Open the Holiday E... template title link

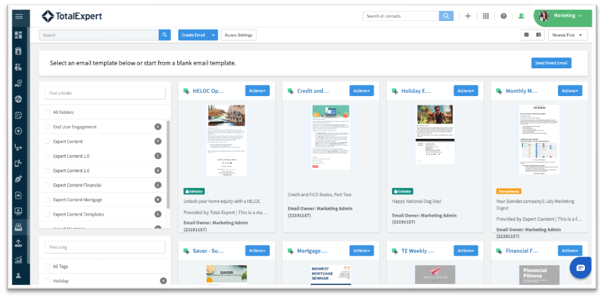416,91
